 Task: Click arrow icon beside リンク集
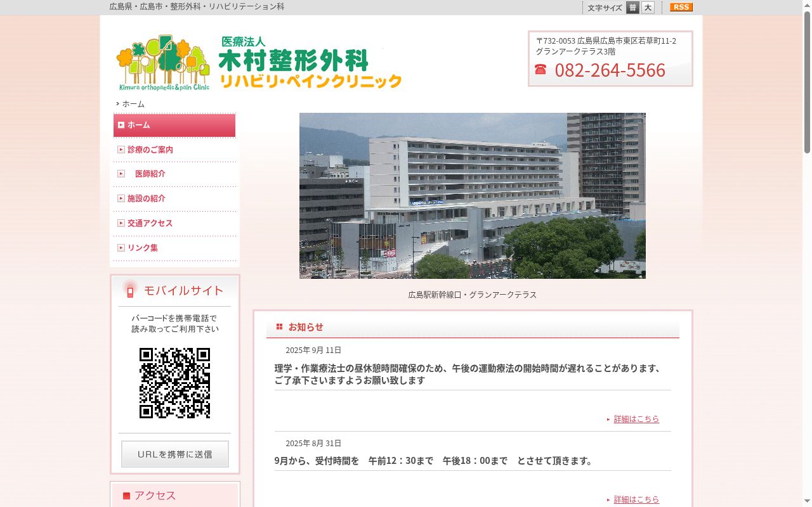[121, 248]
